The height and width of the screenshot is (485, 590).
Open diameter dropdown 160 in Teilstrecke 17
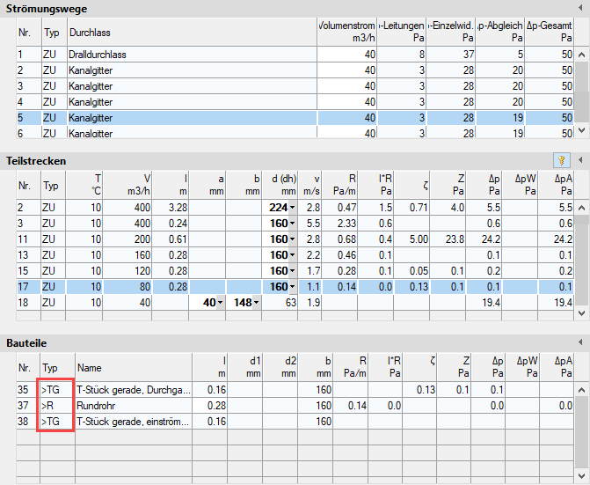click(293, 287)
